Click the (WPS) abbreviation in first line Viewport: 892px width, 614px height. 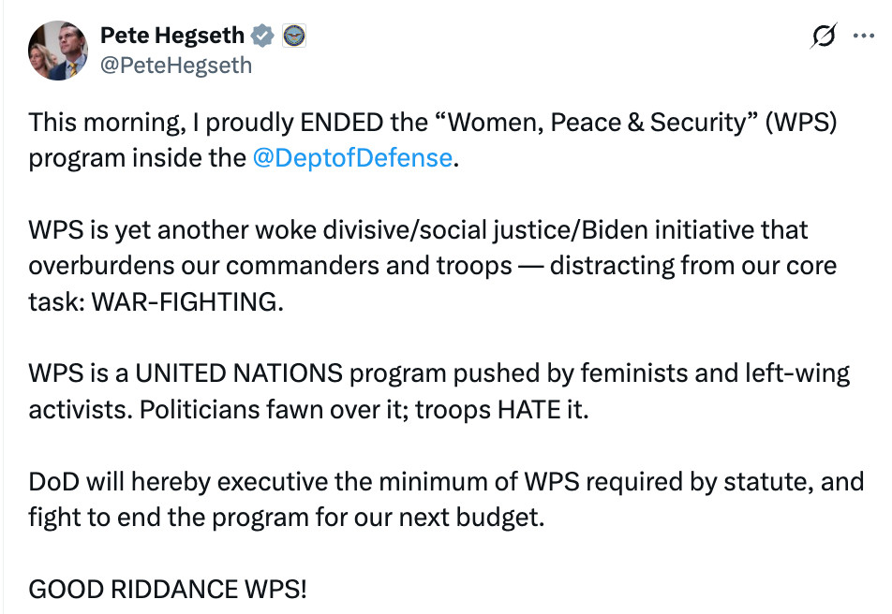(x=800, y=123)
